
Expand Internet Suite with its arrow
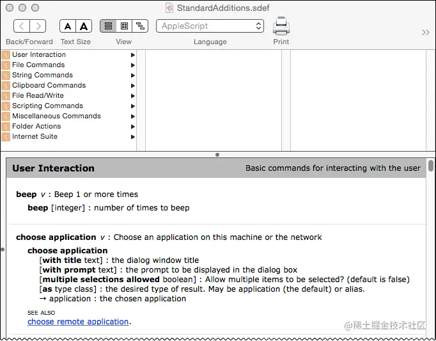[132, 137]
